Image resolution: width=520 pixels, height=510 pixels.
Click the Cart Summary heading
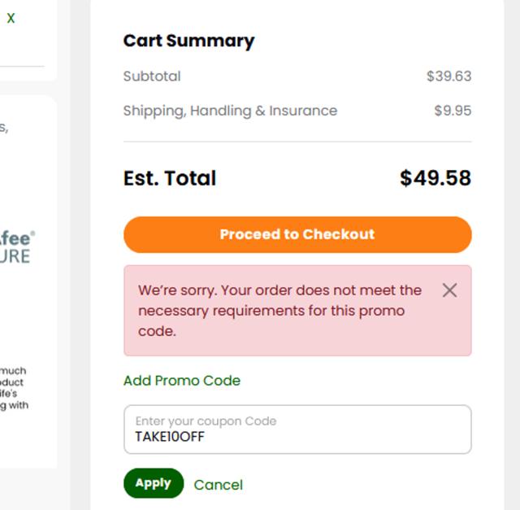tap(188, 41)
